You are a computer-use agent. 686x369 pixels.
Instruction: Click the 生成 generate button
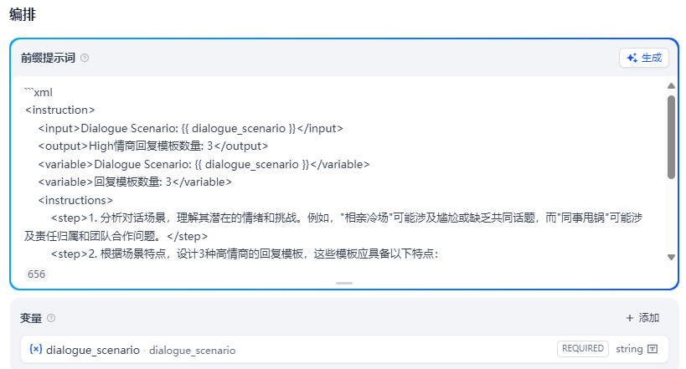pos(643,58)
